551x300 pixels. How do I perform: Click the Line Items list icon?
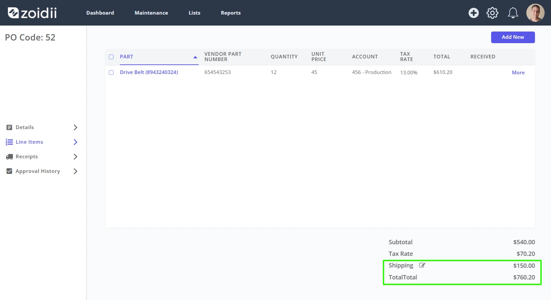click(9, 142)
